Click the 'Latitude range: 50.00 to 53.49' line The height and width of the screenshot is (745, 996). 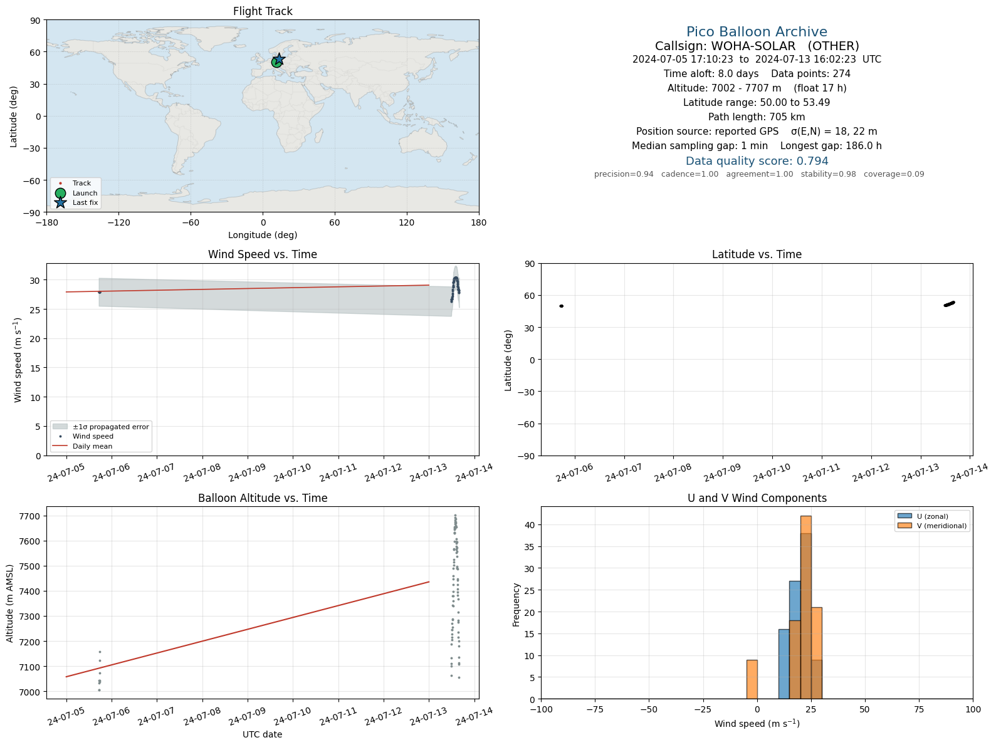point(757,103)
